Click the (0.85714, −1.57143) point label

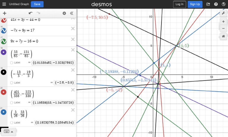click(138, 80)
